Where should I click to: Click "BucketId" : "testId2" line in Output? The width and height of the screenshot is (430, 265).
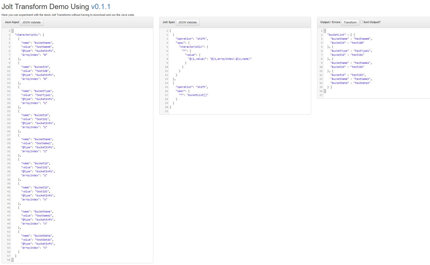347,67
